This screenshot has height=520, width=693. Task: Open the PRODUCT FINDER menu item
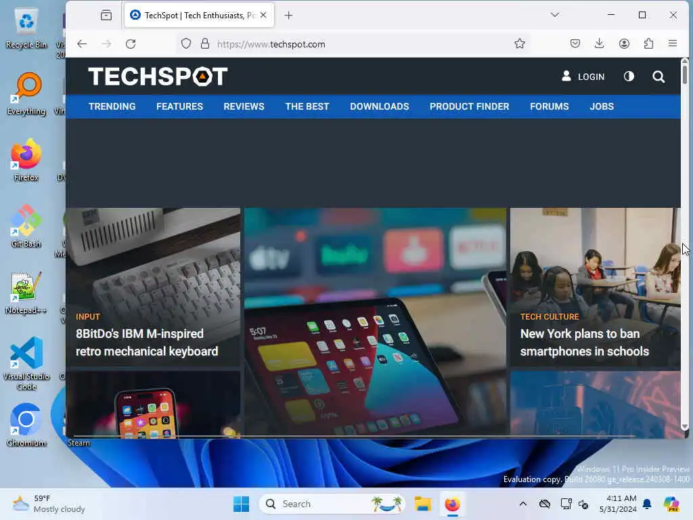[x=470, y=106]
